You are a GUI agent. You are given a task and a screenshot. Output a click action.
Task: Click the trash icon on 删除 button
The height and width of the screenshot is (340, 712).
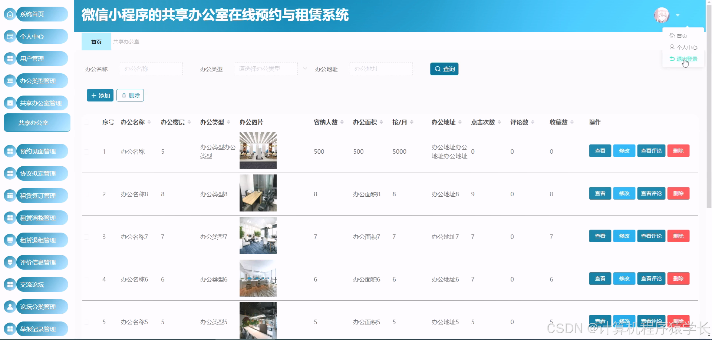click(124, 95)
